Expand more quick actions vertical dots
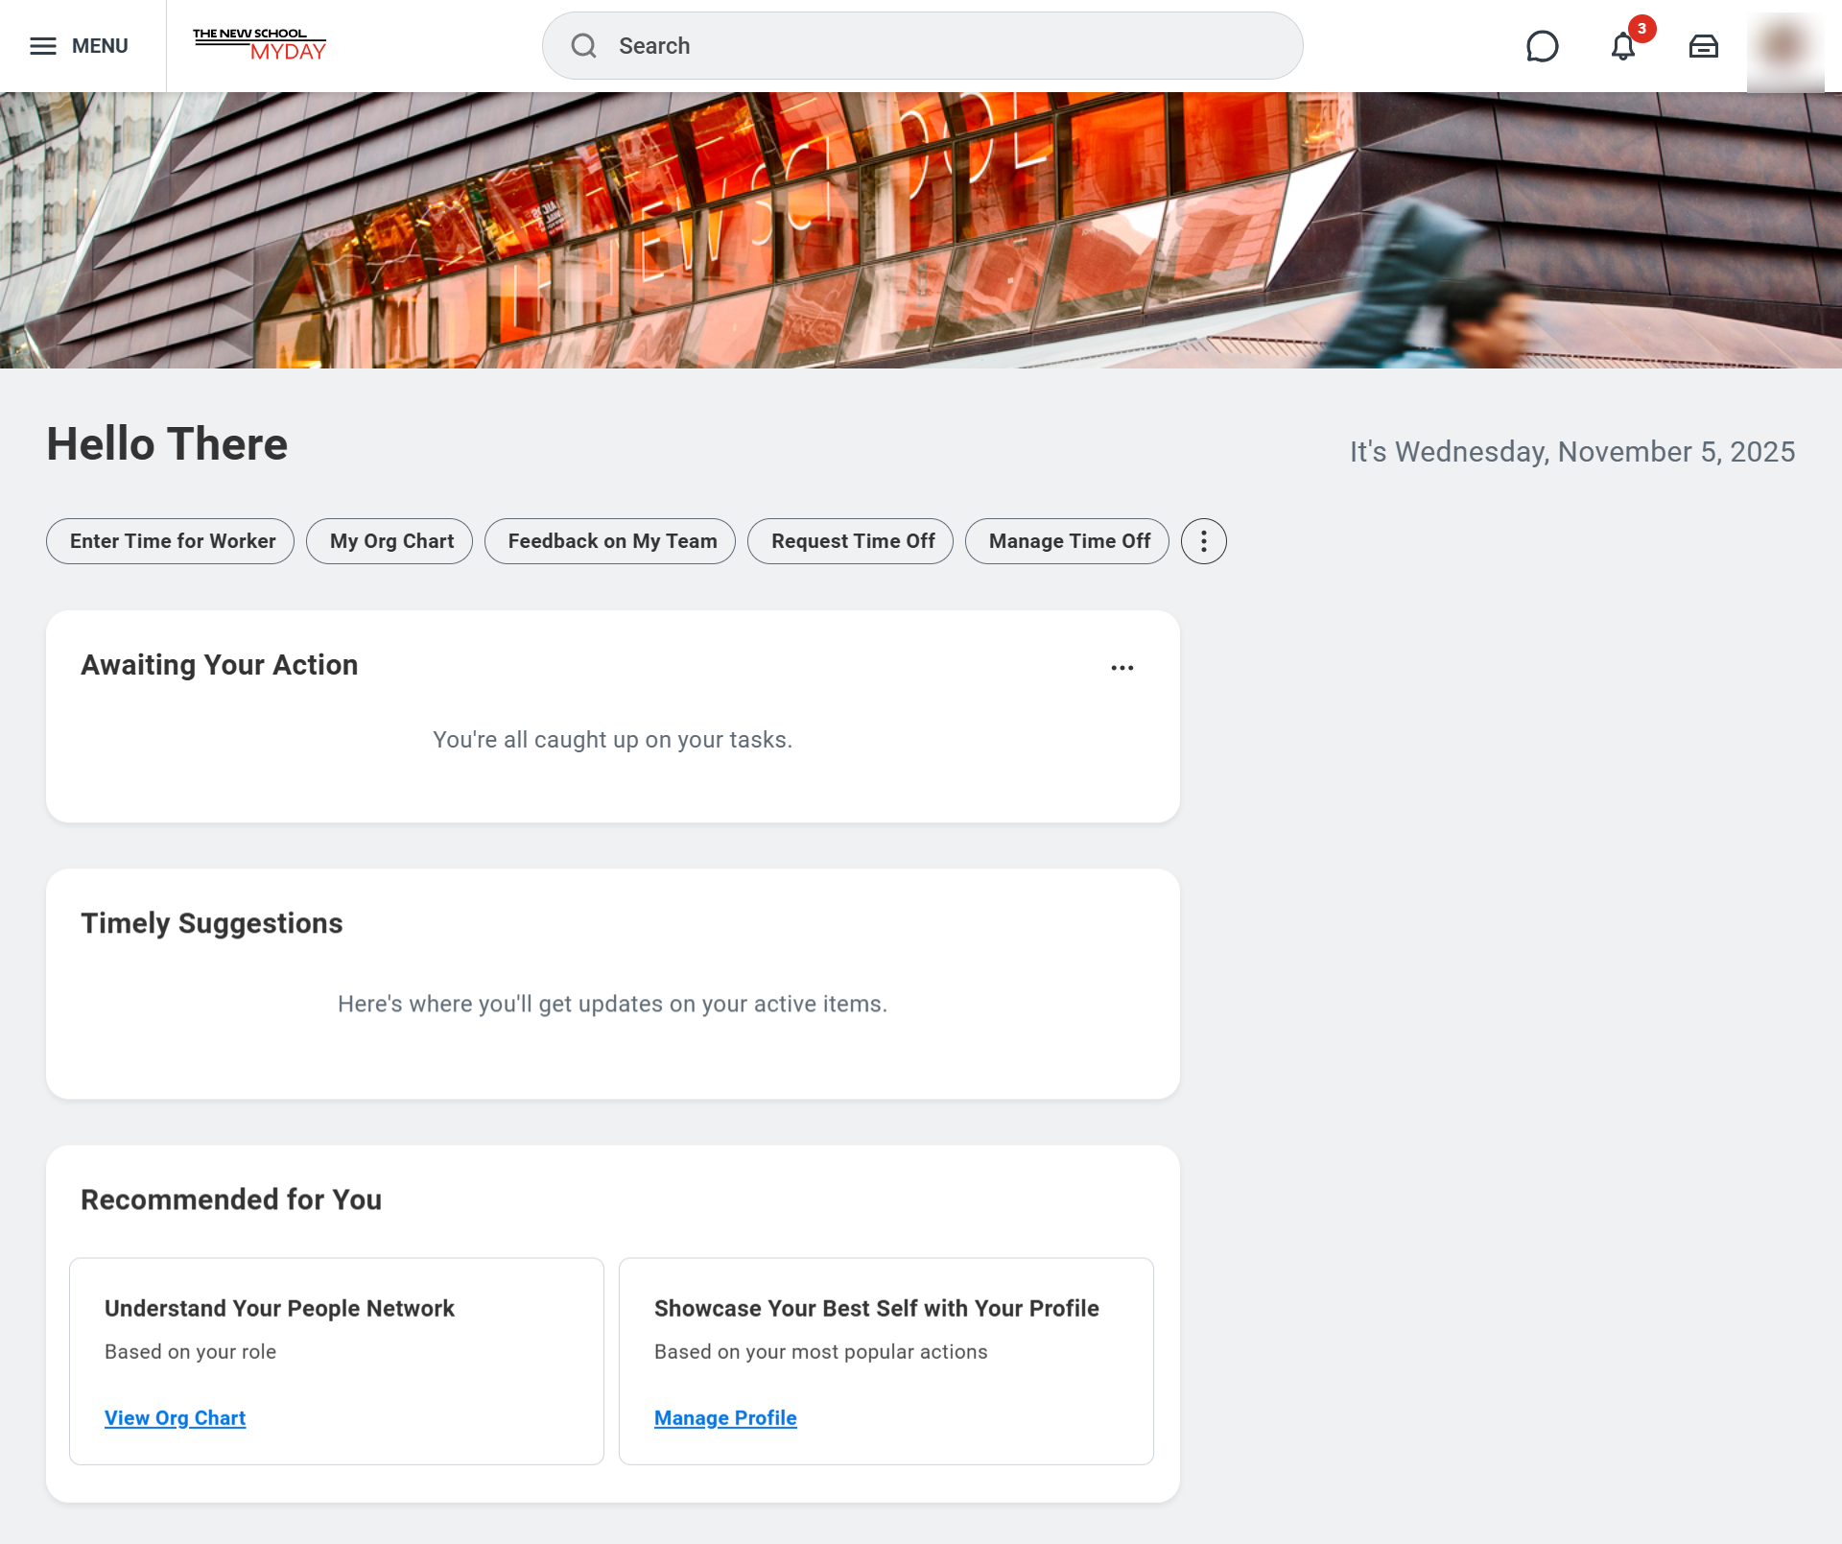1842x1544 pixels. click(x=1203, y=541)
